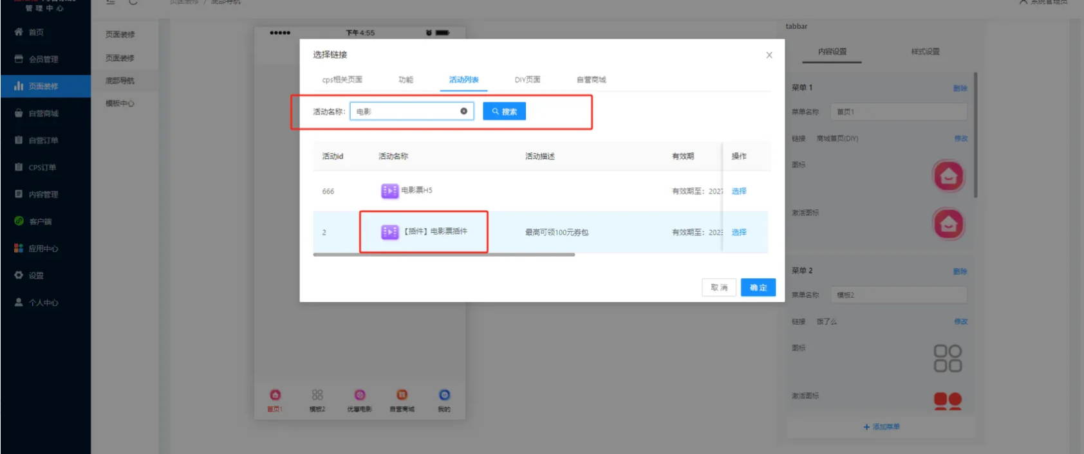This screenshot has width=1084, height=454.
Task: Open 底部导航 in the submenu
Action: point(120,80)
